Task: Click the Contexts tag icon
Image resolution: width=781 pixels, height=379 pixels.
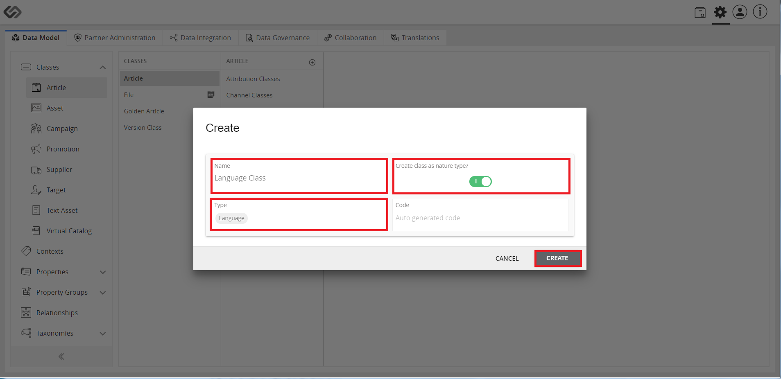Action: (x=26, y=251)
